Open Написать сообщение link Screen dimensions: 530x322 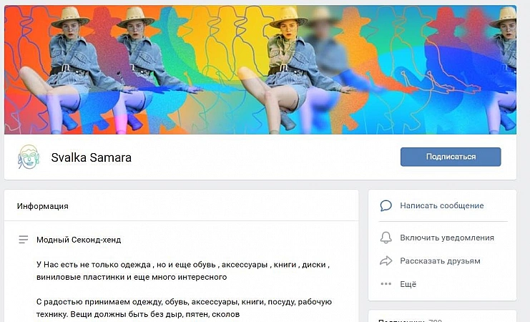[x=441, y=205]
